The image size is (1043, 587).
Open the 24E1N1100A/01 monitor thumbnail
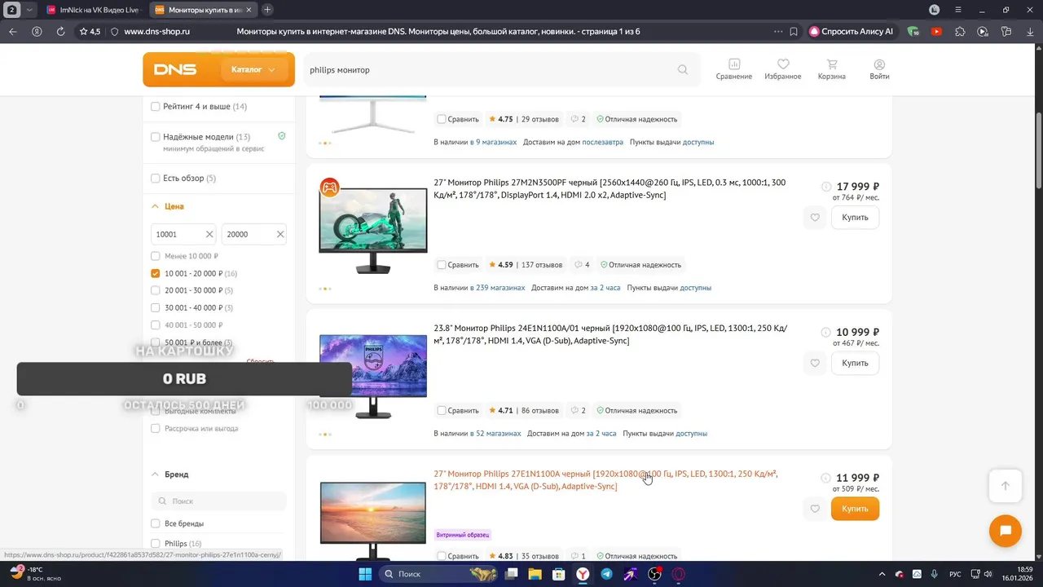(x=373, y=375)
